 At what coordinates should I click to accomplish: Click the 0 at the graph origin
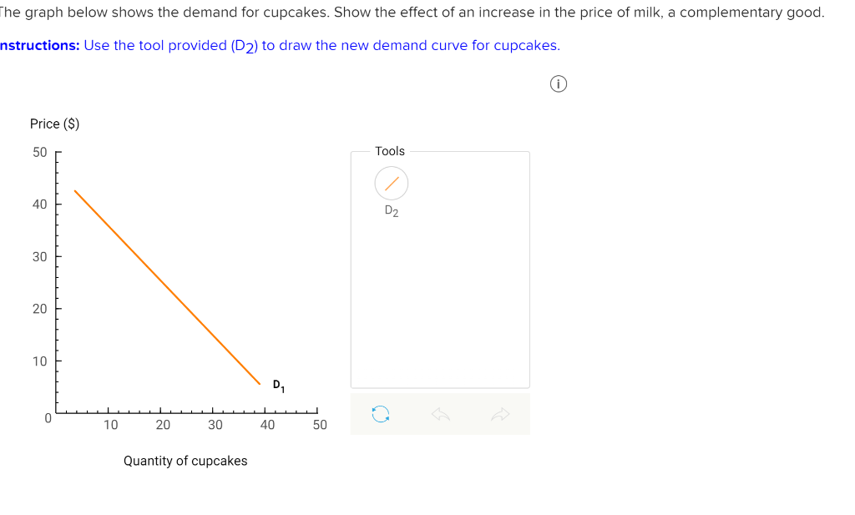(47, 417)
